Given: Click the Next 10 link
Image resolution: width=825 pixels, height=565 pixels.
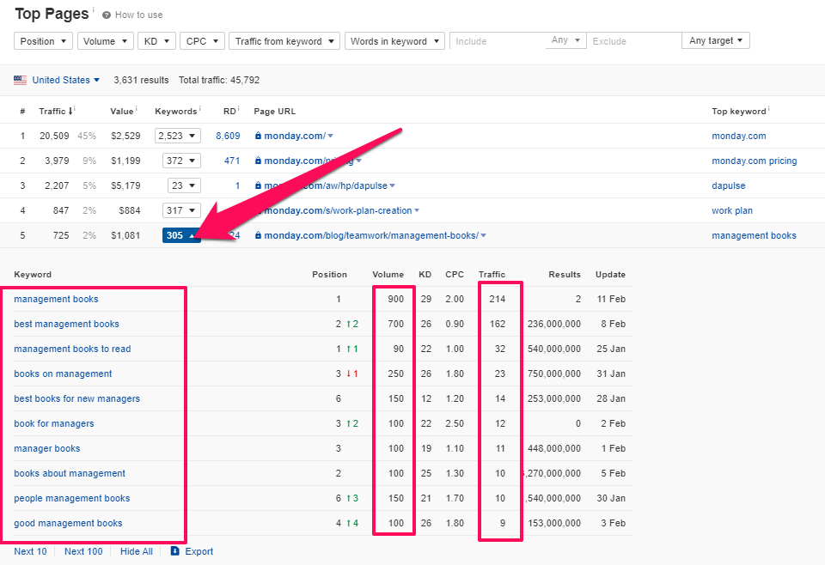Looking at the screenshot, I should 30,551.
